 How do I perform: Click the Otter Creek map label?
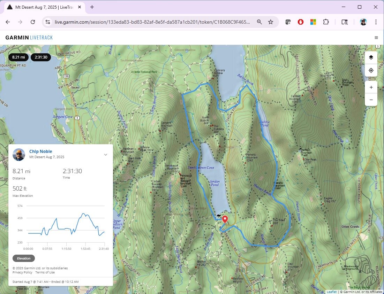pos(350,227)
